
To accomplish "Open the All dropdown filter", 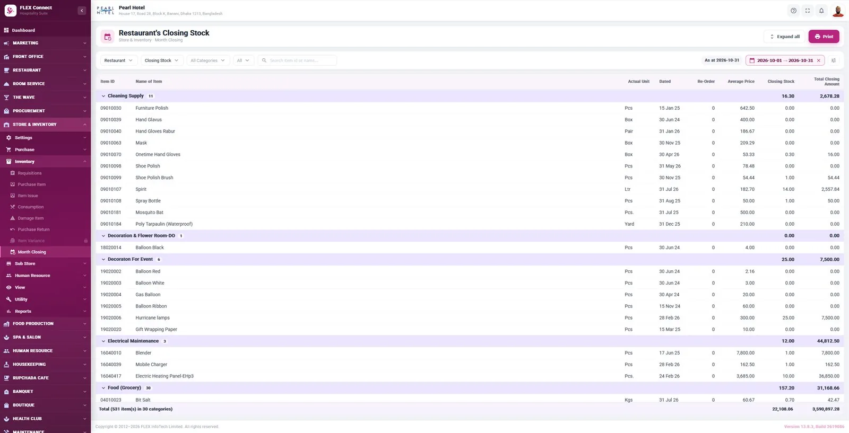I will pyautogui.click(x=244, y=60).
